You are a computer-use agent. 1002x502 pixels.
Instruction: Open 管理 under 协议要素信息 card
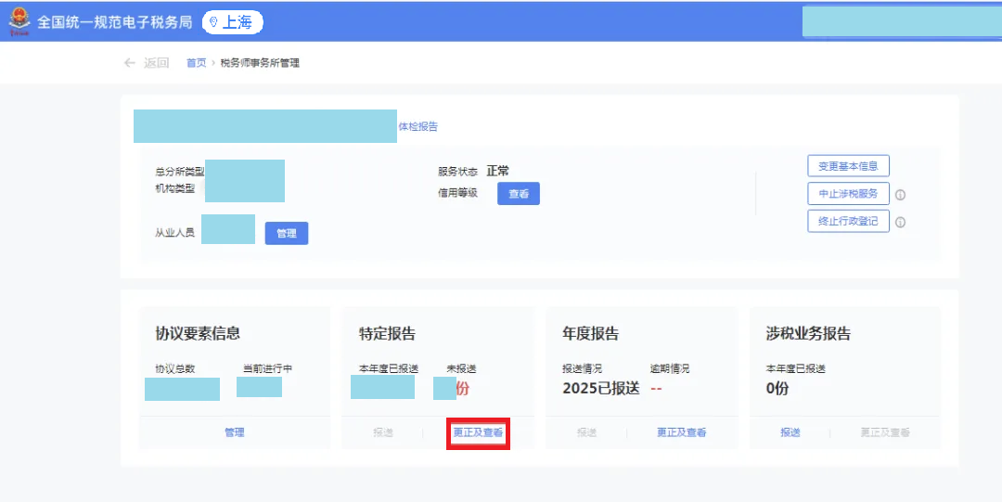click(x=234, y=432)
